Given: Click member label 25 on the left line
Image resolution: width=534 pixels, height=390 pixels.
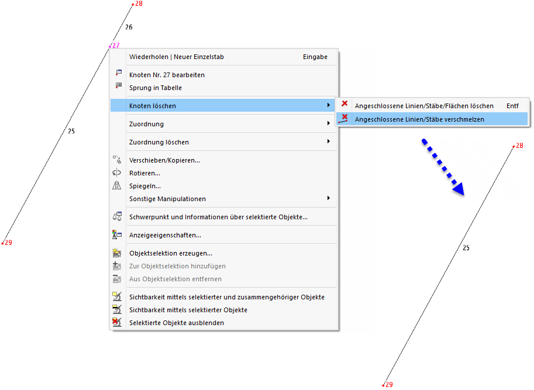Looking at the screenshot, I should 71,131.
